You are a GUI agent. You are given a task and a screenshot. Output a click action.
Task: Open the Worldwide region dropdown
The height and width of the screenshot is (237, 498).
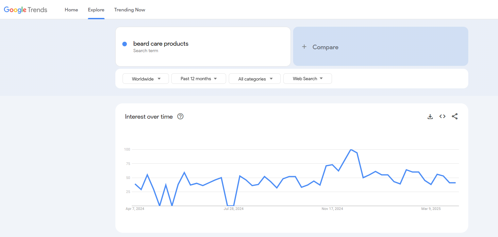[146, 79]
